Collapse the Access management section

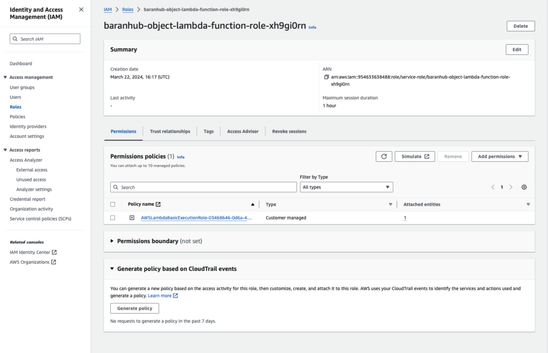[x=5, y=77]
